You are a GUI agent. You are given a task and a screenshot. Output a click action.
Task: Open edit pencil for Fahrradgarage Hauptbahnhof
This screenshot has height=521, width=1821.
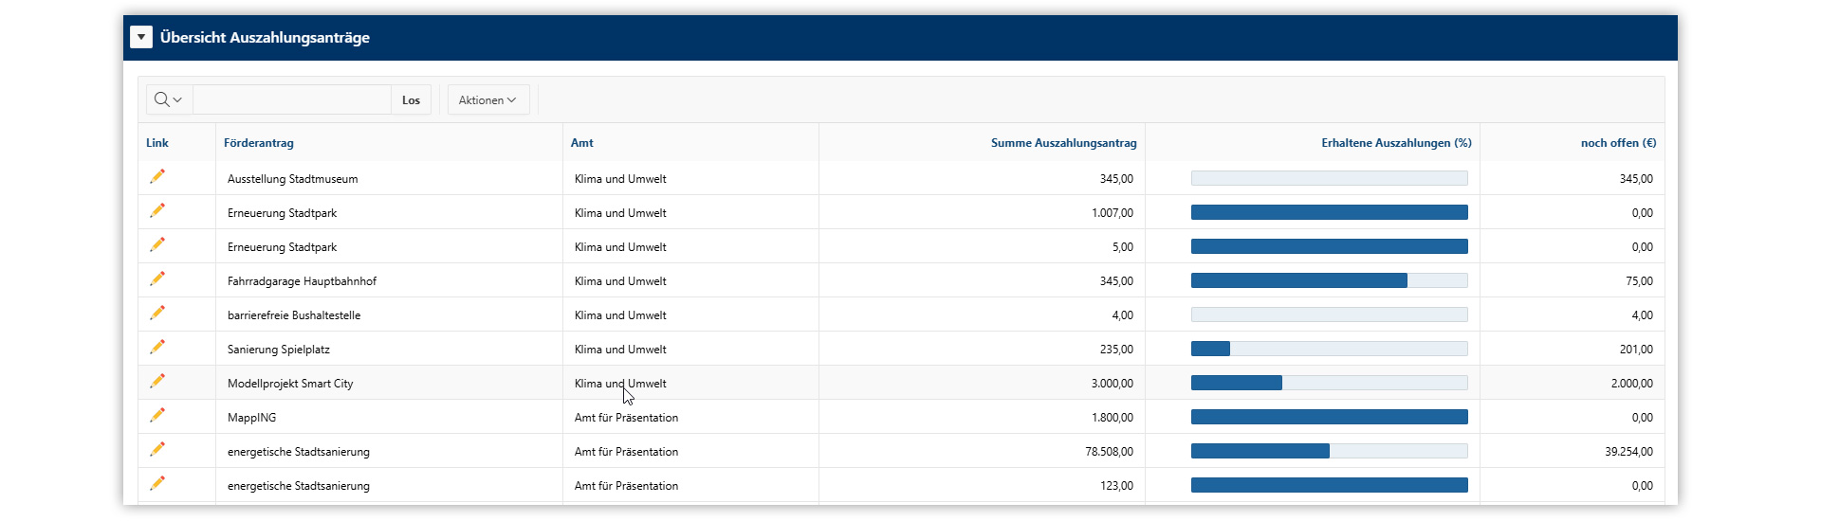click(157, 279)
